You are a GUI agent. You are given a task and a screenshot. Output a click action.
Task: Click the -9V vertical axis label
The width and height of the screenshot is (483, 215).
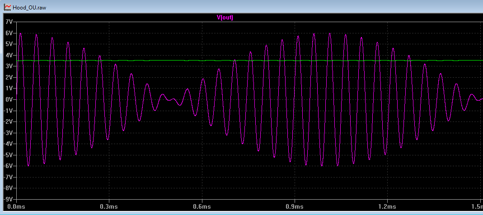tap(8, 199)
